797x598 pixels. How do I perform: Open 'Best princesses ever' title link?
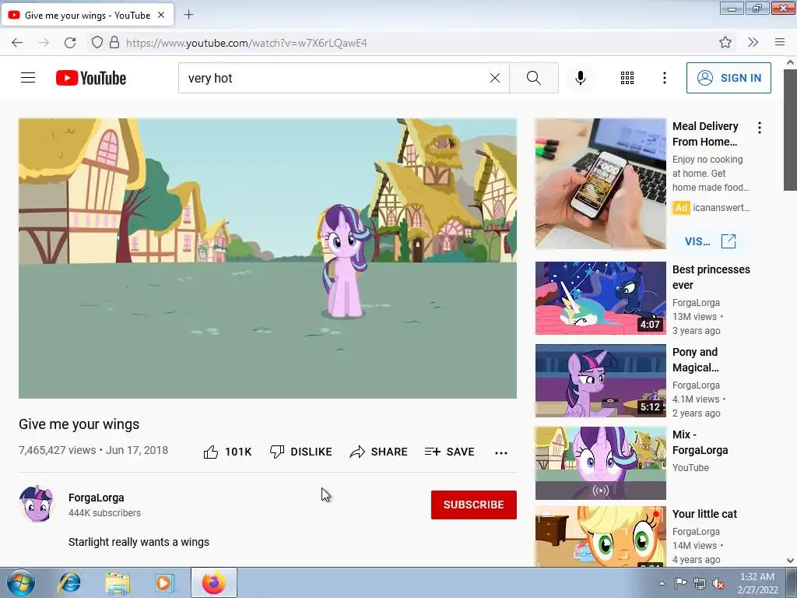tap(711, 277)
